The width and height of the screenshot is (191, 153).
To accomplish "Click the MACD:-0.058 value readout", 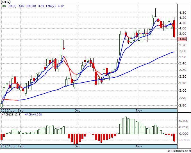I will [x=33, y=115].
